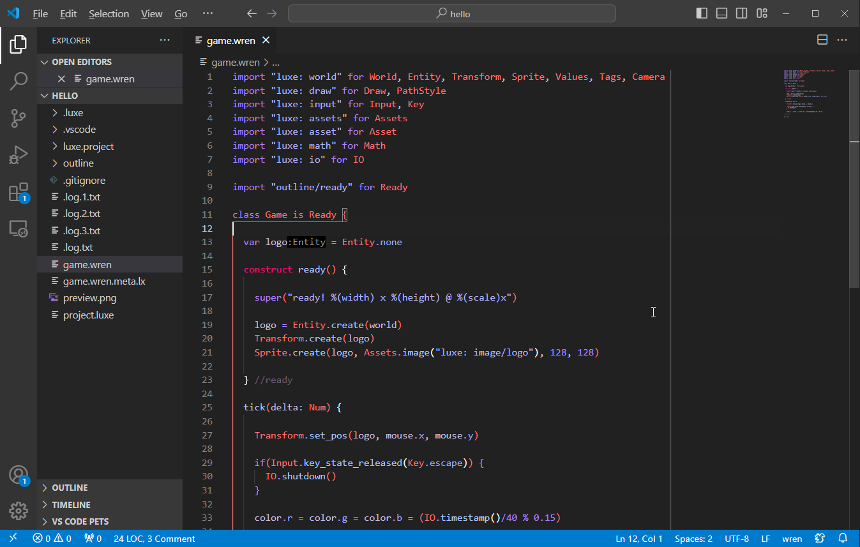This screenshot has width=860, height=547.
Task: Change indentation via Spaces: 2
Action: pyautogui.click(x=693, y=539)
